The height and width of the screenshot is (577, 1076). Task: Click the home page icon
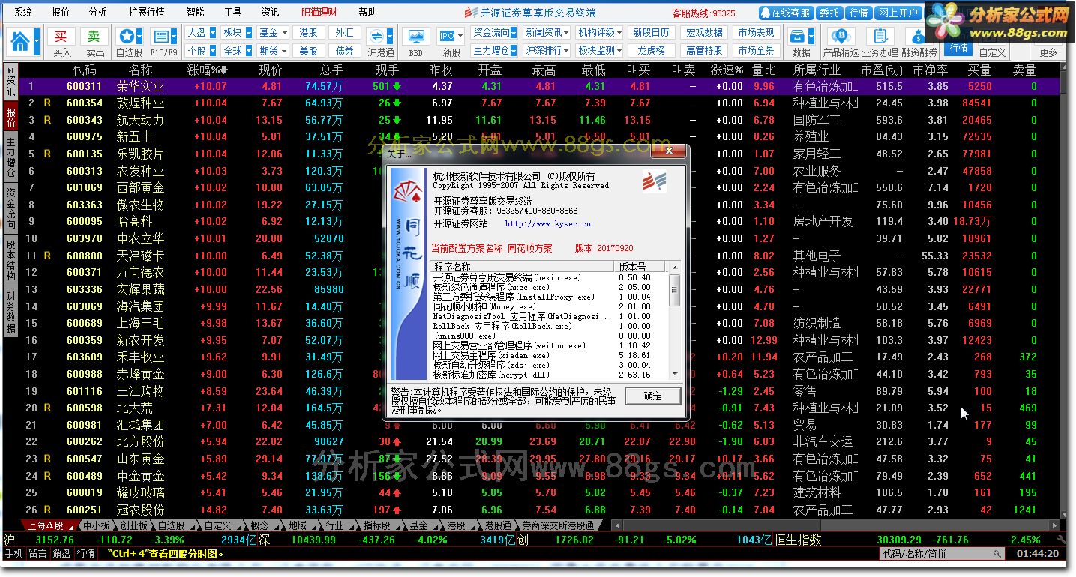(x=20, y=40)
